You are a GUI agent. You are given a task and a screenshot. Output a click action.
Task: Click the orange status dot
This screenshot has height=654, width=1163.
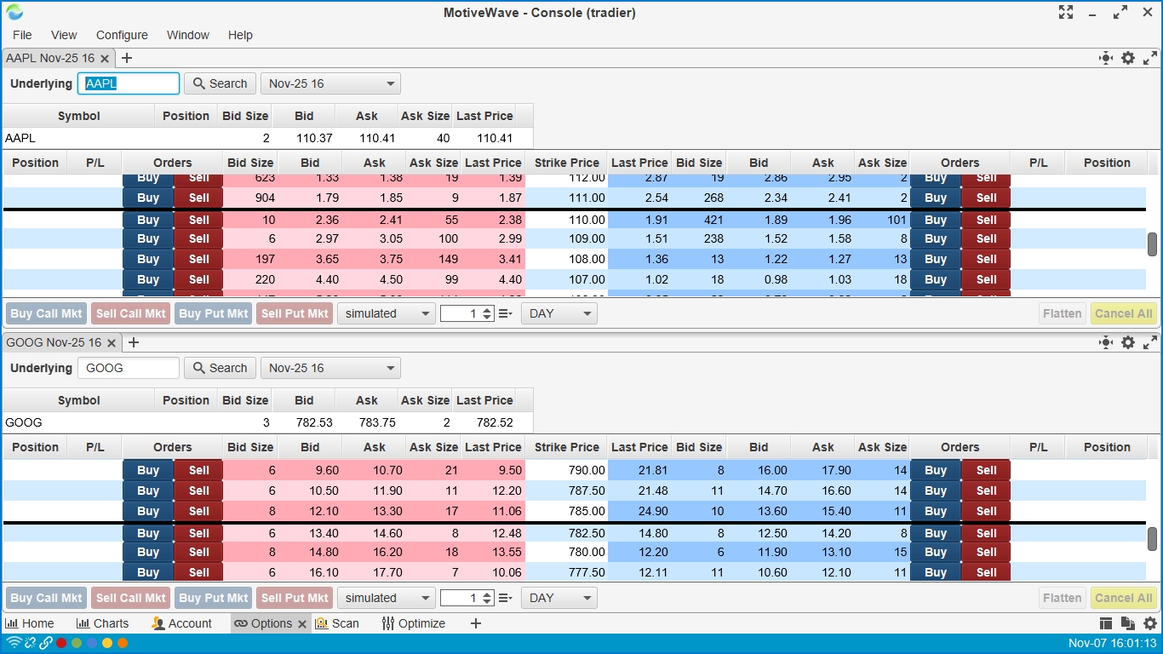click(123, 643)
